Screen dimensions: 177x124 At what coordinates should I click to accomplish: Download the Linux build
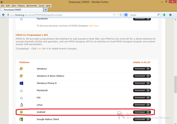click(142, 105)
